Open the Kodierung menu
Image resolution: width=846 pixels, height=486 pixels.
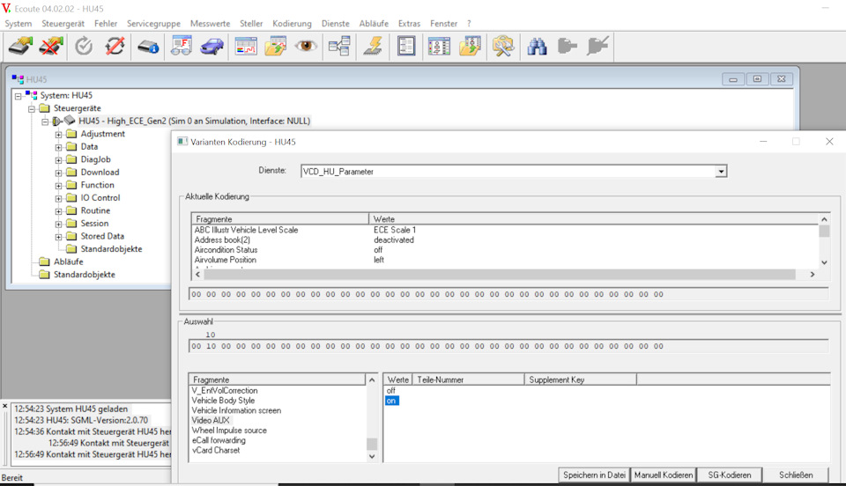click(x=292, y=23)
